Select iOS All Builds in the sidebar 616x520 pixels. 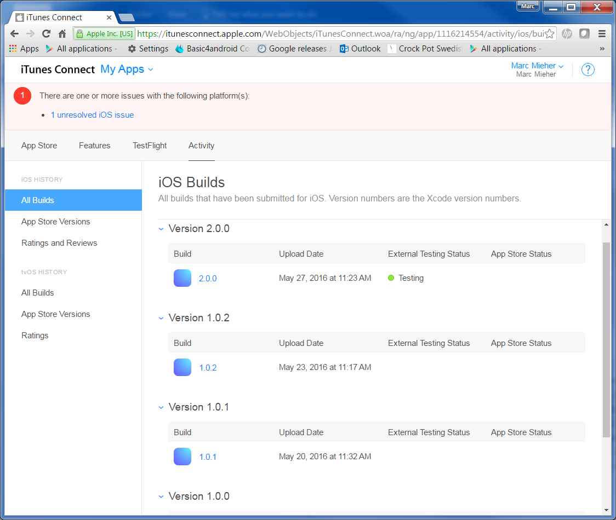[x=73, y=200]
